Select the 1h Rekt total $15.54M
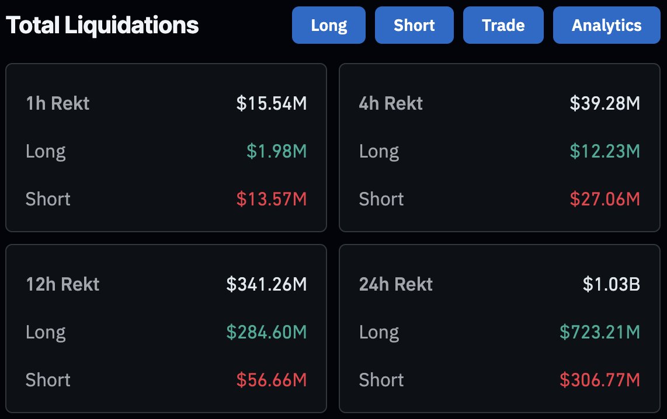Image resolution: width=667 pixels, height=419 pixels. tap(272, 103)
